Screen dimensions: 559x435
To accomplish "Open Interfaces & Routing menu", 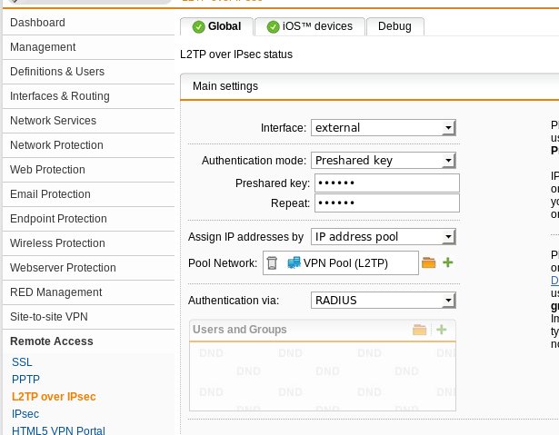I will [x=88, y=96].
